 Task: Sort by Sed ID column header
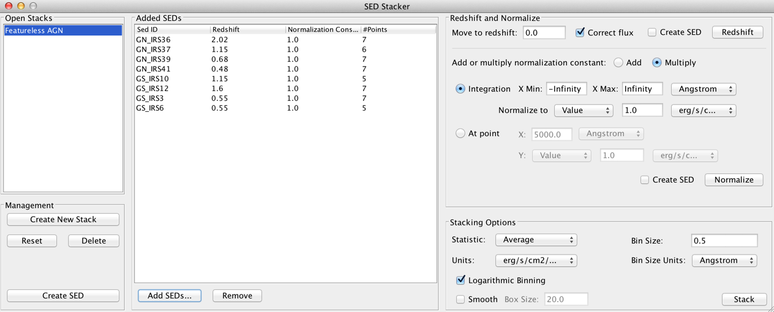(173, 29)
